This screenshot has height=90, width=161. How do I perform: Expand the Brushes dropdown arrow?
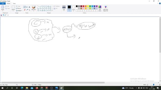(34, 11)
